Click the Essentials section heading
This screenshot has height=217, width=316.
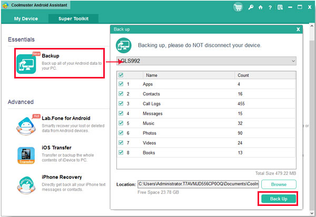(x=21, y=40)
